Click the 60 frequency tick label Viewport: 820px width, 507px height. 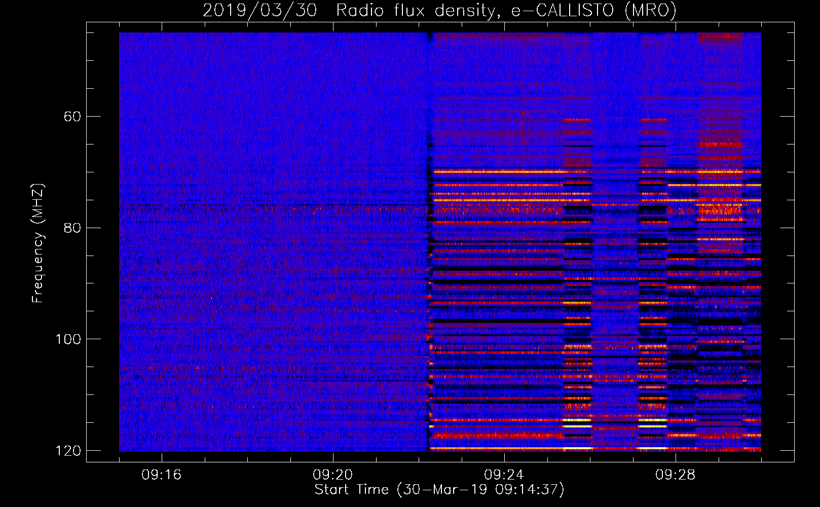click(72, 117)
